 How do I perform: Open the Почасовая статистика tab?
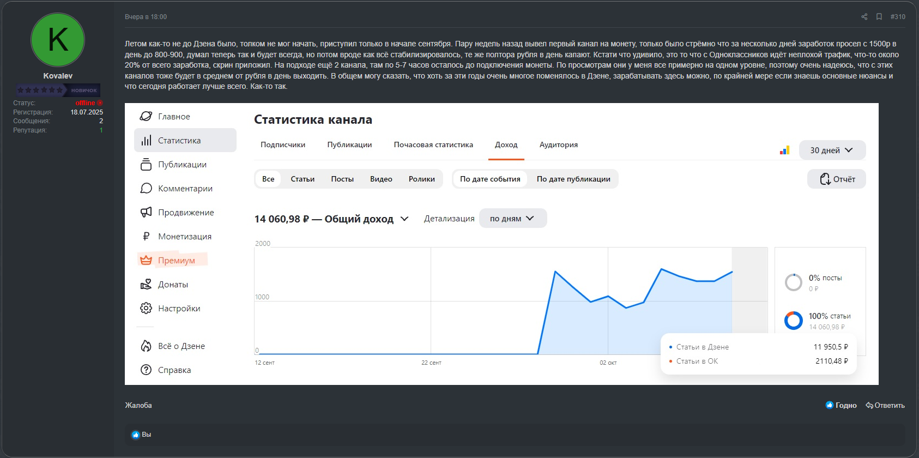(433, 145)
